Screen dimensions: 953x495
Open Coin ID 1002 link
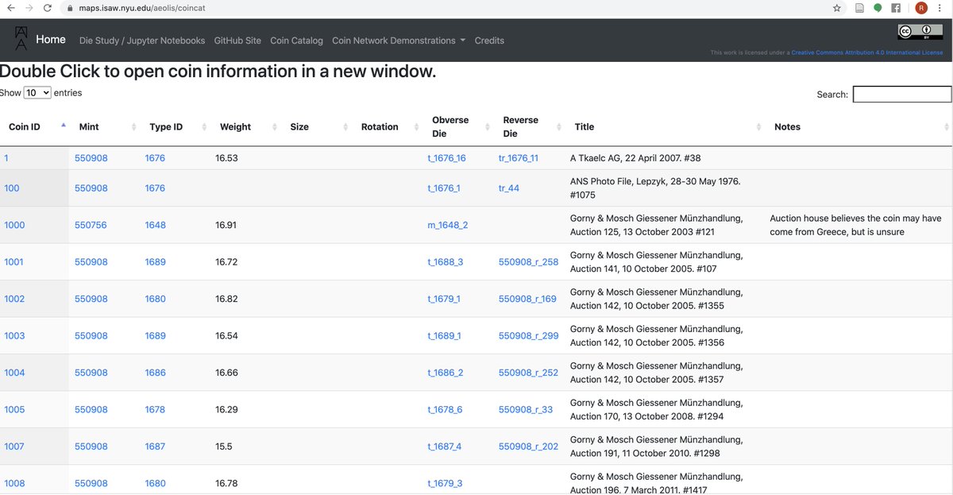coord(14,299)
